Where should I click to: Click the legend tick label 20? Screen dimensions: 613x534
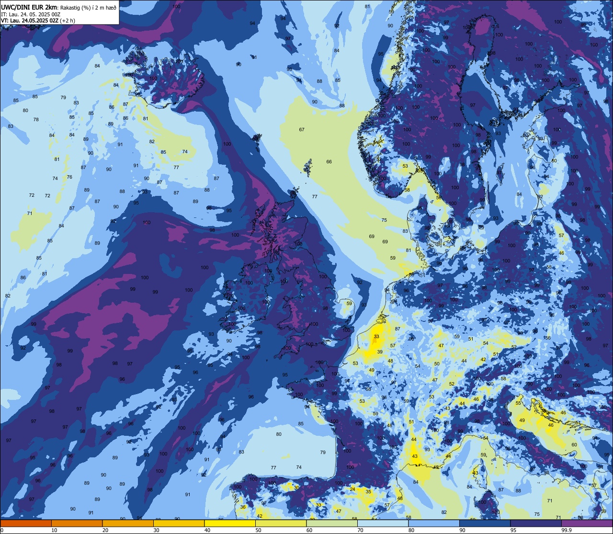point(105,530)
